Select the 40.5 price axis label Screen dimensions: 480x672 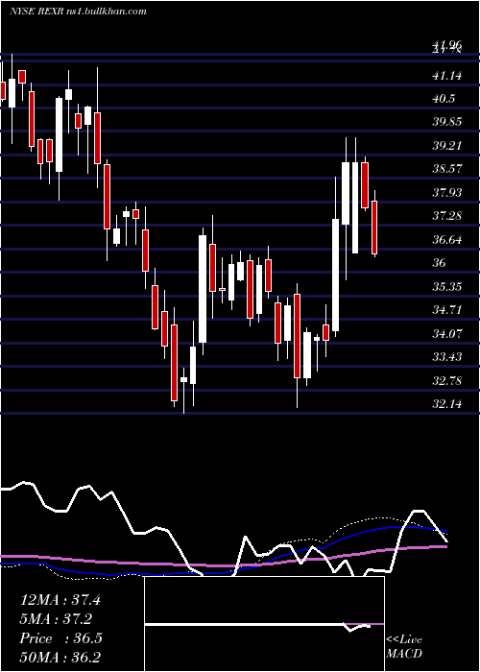(x=444, y=99)
